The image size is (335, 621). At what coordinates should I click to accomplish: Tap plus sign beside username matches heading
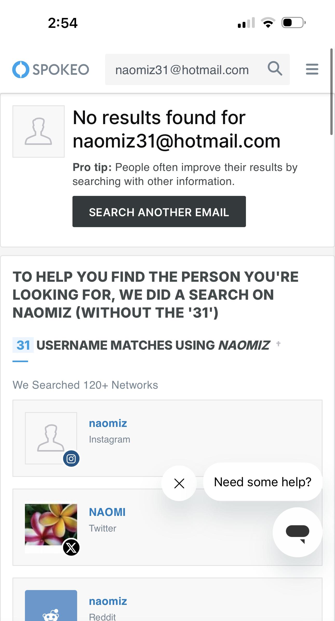click(278, 344)
